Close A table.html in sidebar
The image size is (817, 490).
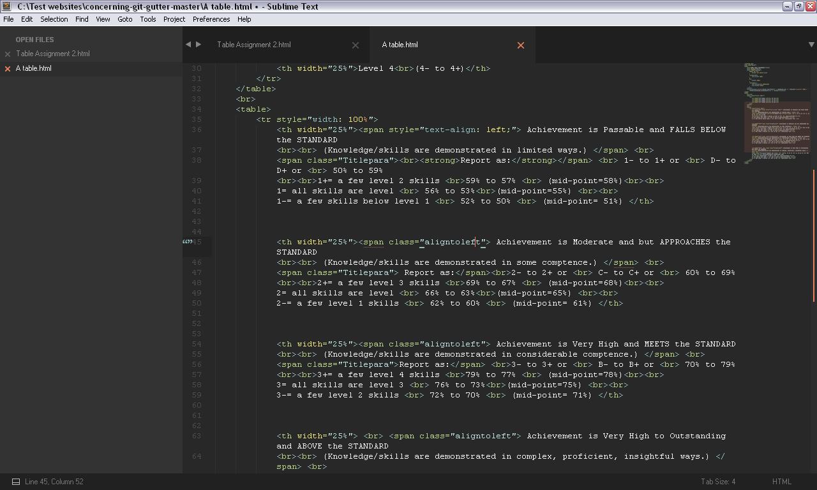click(8, 69)
